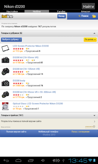Open full-site search results arrow row

pos(49,121)
